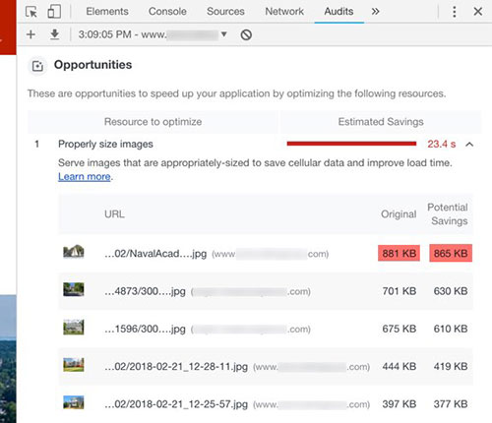Click the 444 KB original size cell
Viewport: 492px width, 423px height.
tap(400, 366)
